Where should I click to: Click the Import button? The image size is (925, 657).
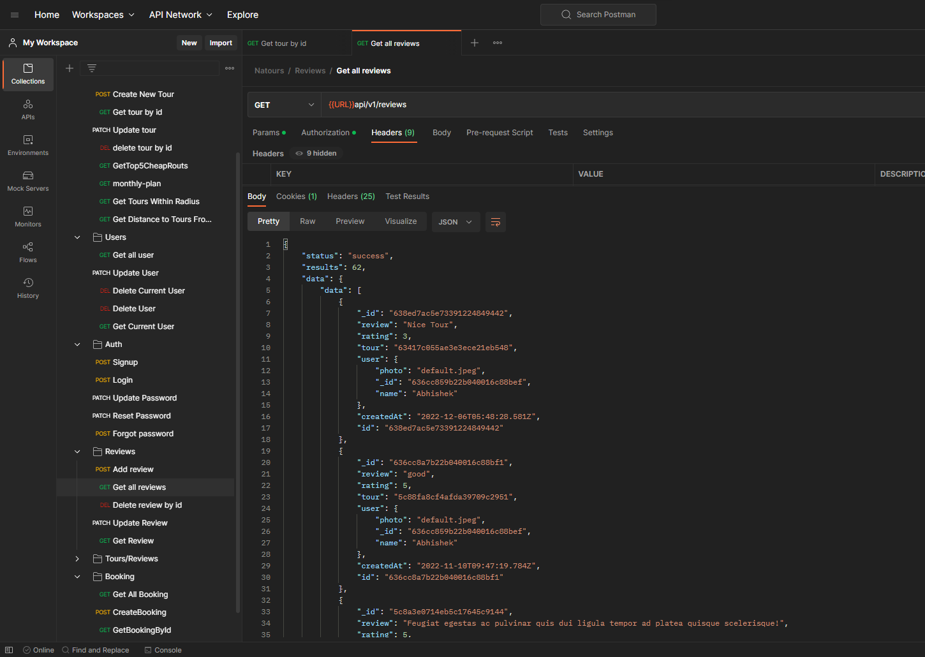tap(221, 43)
